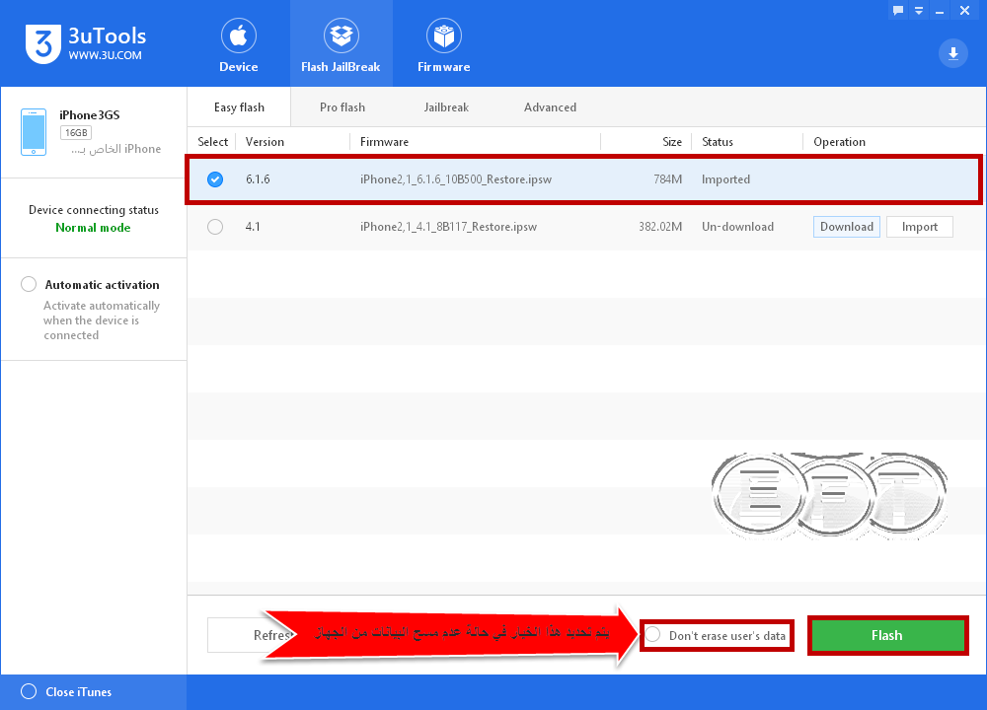Viewport: 987px width, 710px height.
Task: Open the Device section icon
Action: [239, 35]
